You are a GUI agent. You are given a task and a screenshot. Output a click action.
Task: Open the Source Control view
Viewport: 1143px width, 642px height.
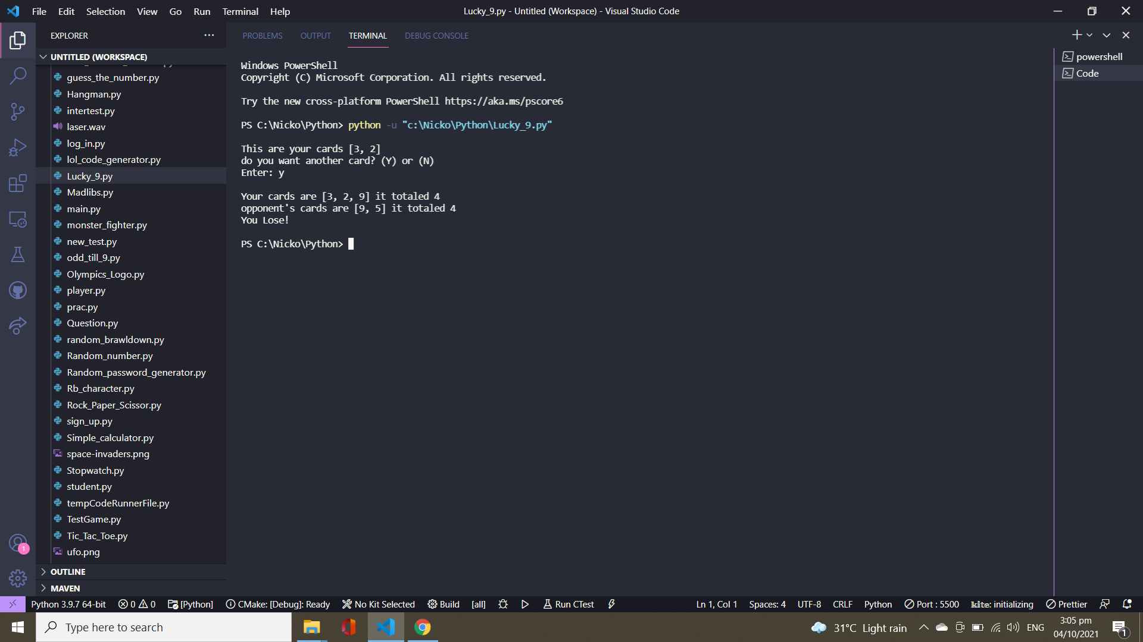point(18,112)
